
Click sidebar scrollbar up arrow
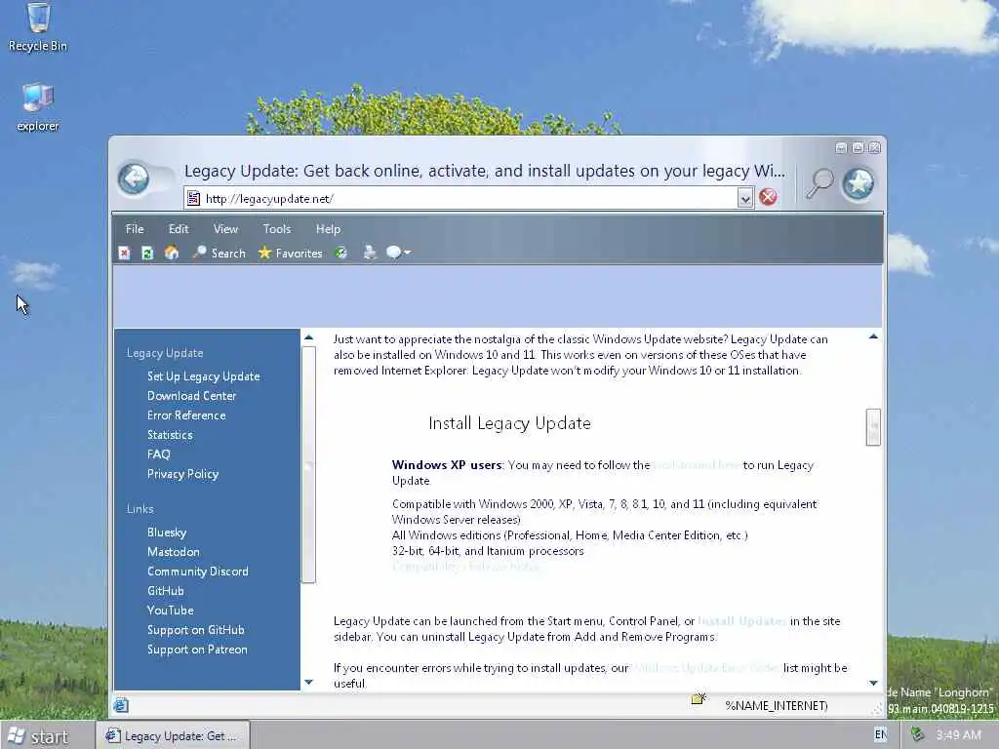pyautogui.click(x=309, y=337)
